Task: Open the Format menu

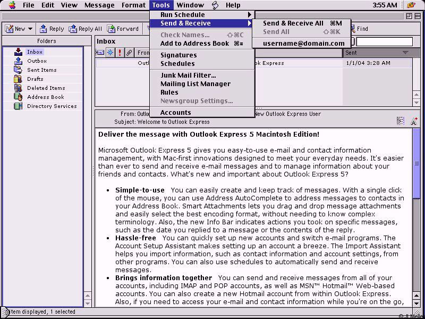Action: point(133,5)
